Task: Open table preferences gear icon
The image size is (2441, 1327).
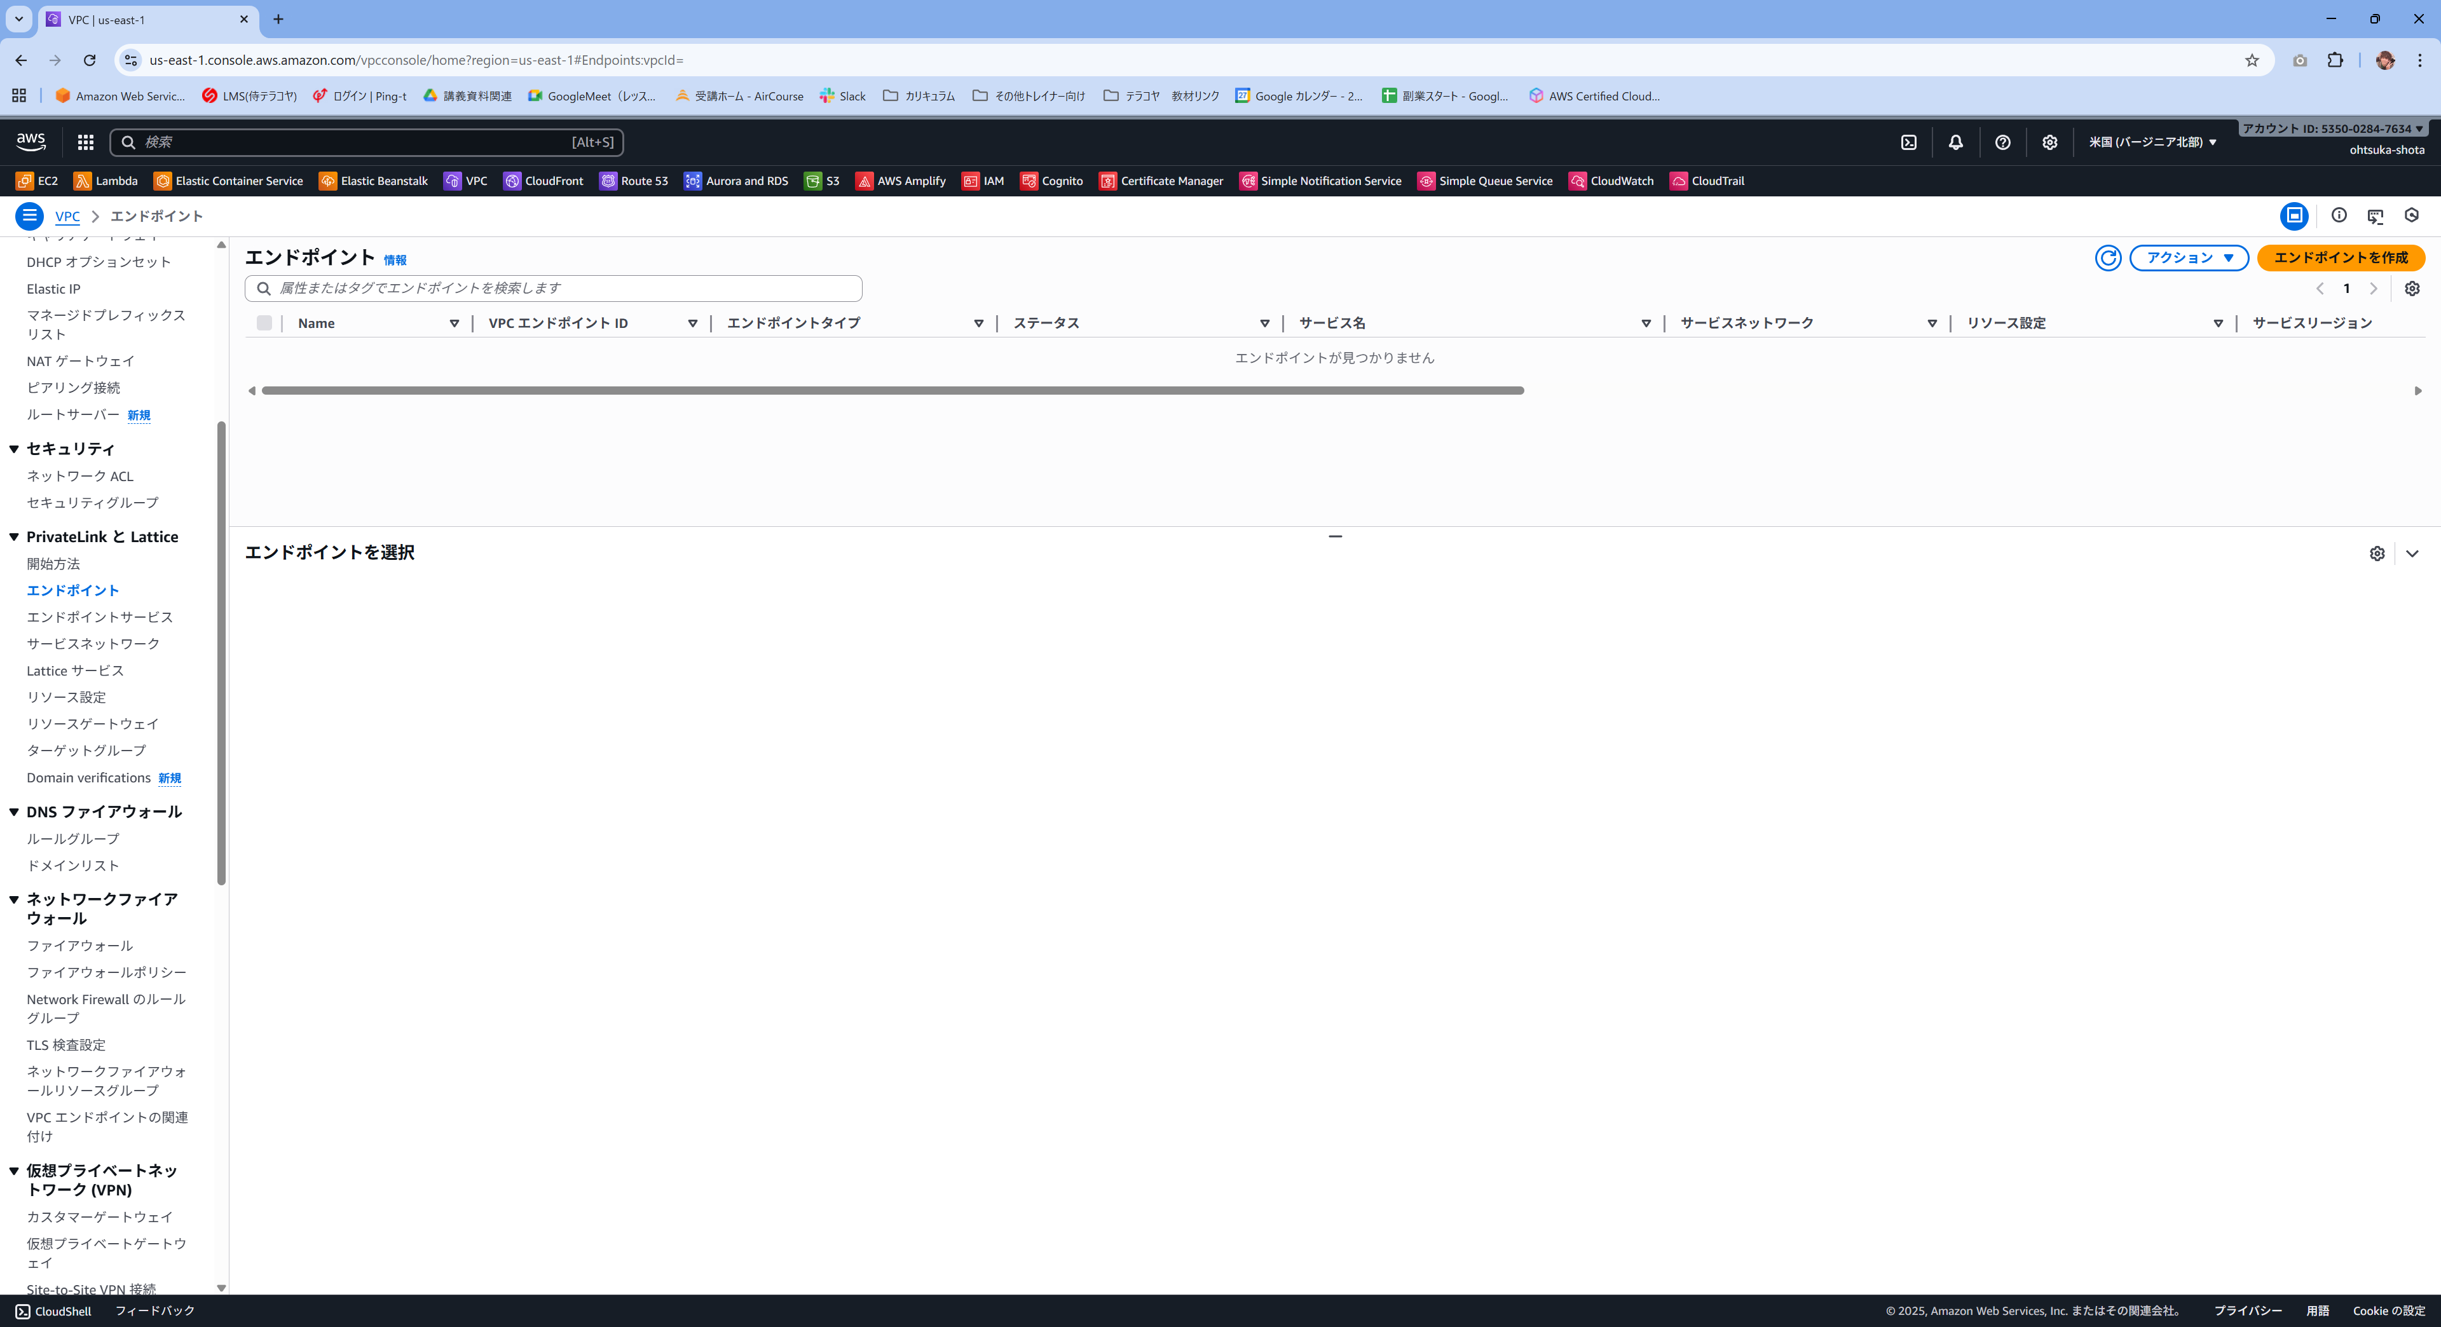Action: click(2412, 289)
